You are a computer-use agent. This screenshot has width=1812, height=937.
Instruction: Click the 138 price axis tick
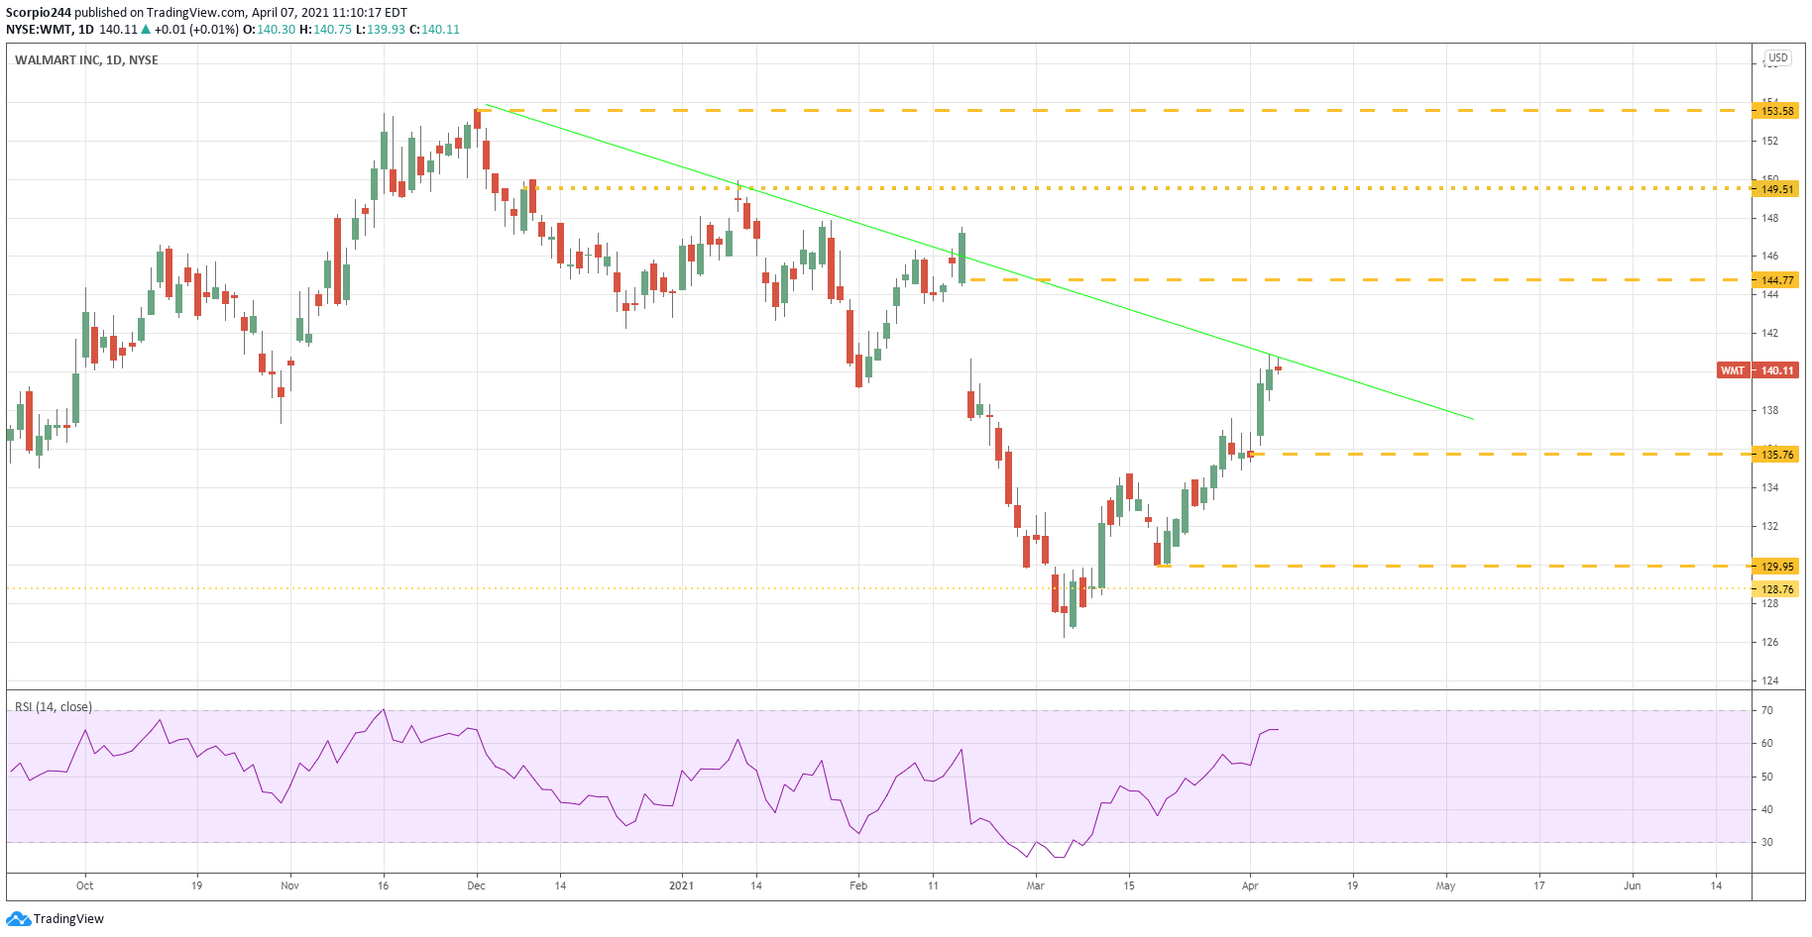(x=1769, y=411)
